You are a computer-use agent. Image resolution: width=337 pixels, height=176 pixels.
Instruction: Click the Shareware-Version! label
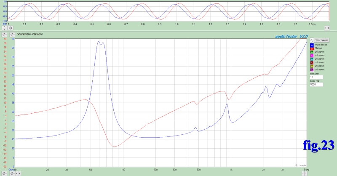pos(29,34)
